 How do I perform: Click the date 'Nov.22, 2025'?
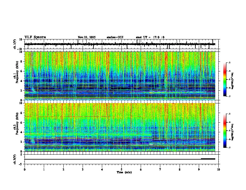[87, 37]
